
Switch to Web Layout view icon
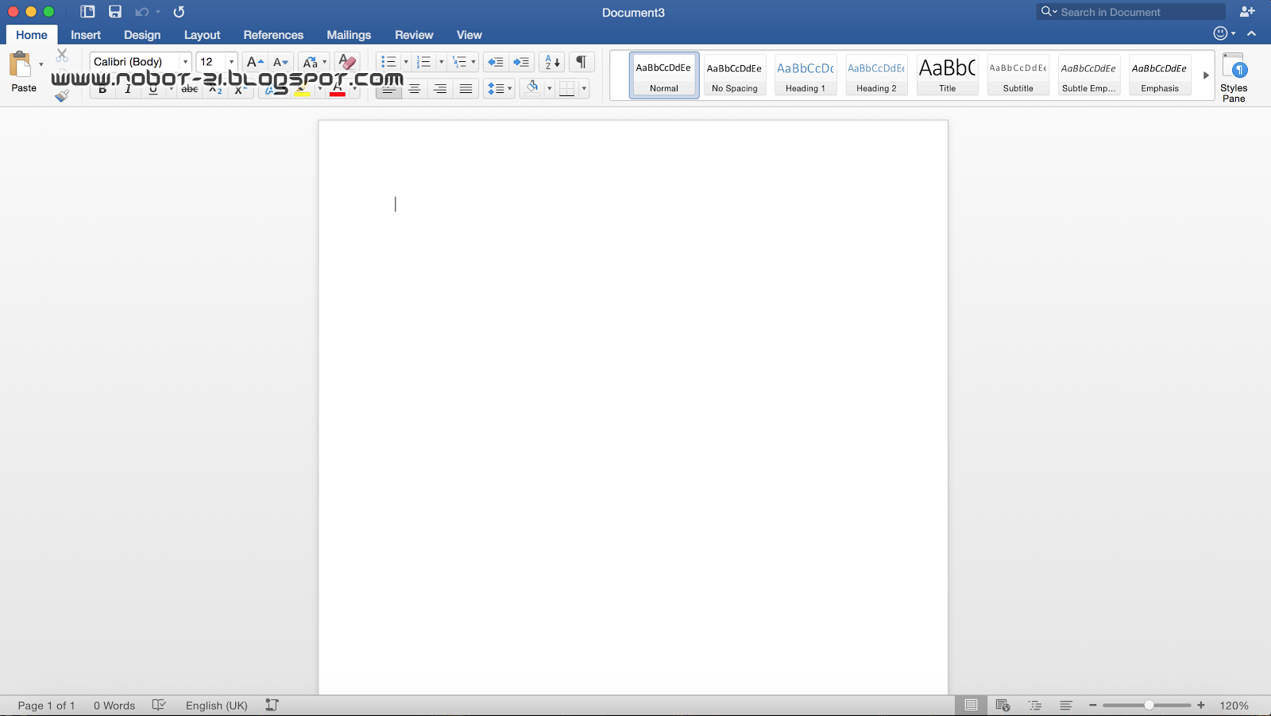[x=1003, y=705]
